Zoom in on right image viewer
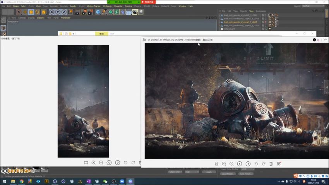 coord(224,164)
